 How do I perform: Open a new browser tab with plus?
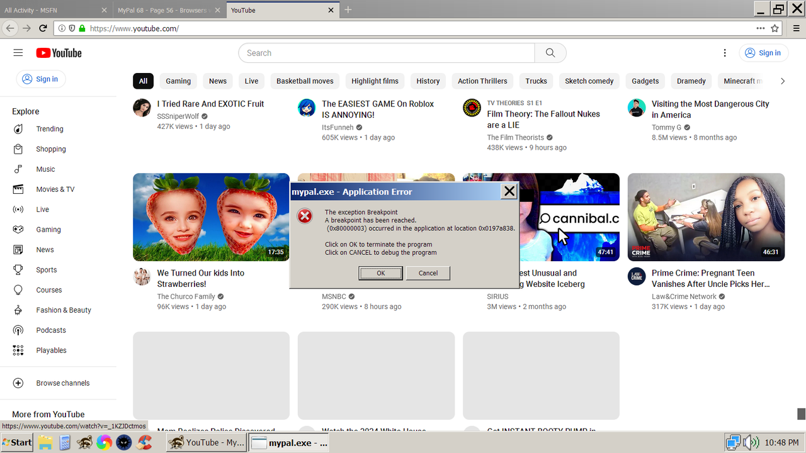[x=348, y=9]
